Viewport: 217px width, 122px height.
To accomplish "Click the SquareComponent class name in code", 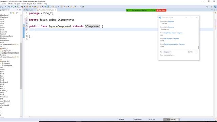I will pos(60,26).
